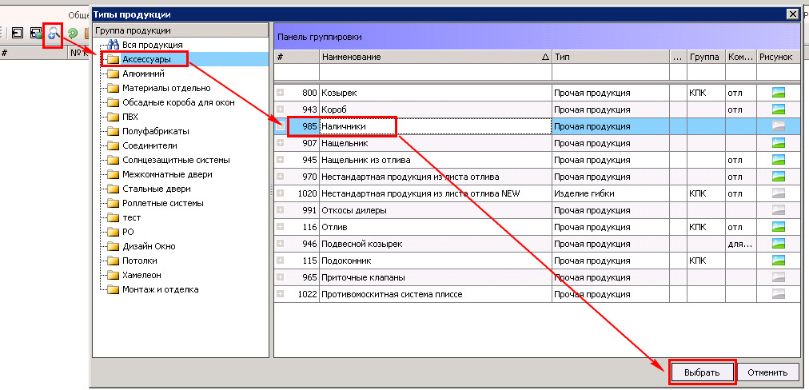This screenshot has height=390, width=809.
Task: Select the Монтаж и отделка folder
Action: pyautogui.click(x=161, y=289)
